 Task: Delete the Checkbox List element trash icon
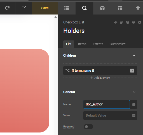[x=128, y=22]
